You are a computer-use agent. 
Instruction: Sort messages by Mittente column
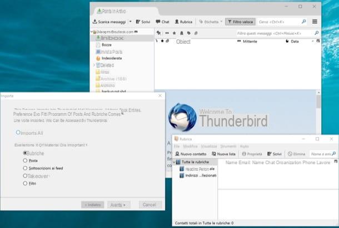[x=250, y=41]
